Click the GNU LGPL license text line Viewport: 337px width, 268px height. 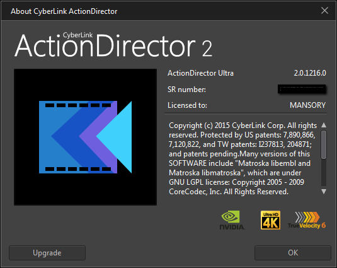coord(236,182)
